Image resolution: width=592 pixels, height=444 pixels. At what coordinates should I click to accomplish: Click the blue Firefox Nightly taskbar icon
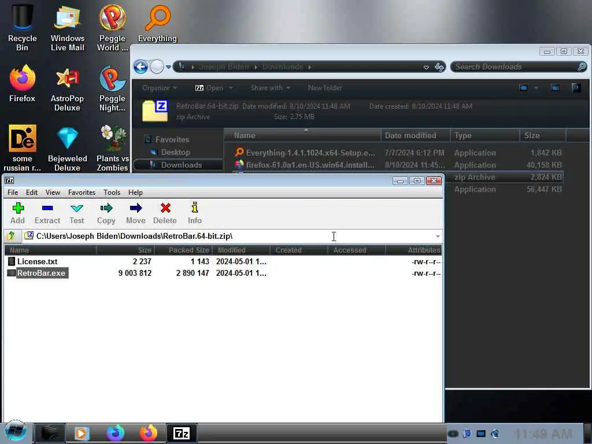[116, 432]
